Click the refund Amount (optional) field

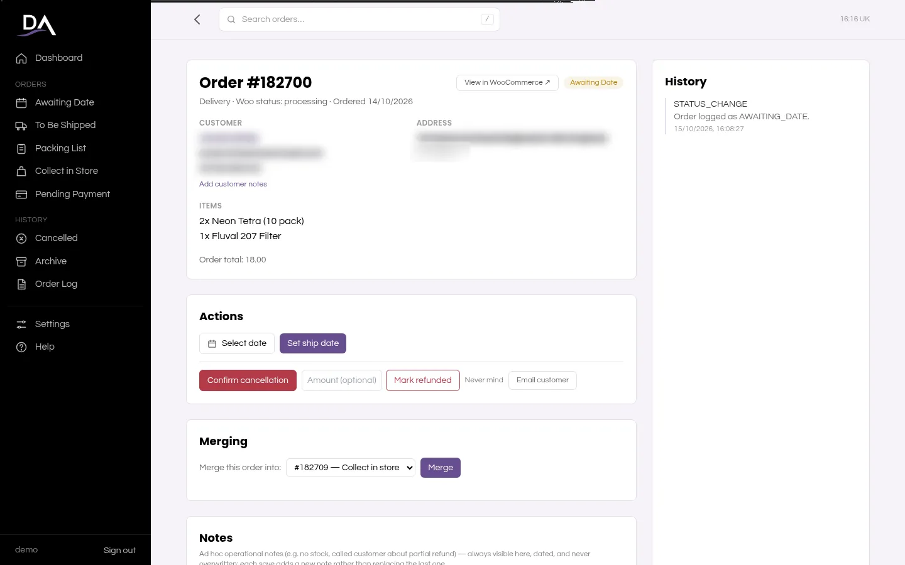[342, 380]
